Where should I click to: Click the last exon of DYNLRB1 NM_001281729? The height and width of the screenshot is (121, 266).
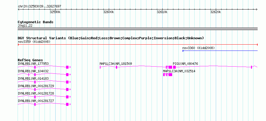point(67,89)
